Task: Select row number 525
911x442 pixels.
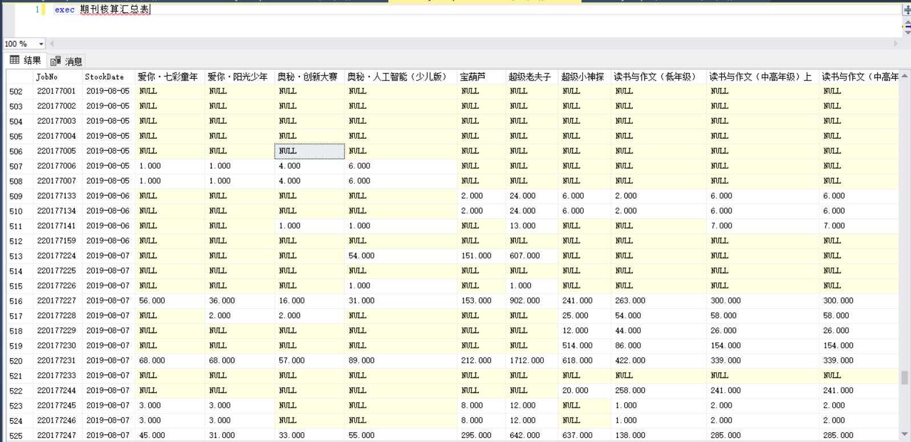Action: [x=19, y=435]
